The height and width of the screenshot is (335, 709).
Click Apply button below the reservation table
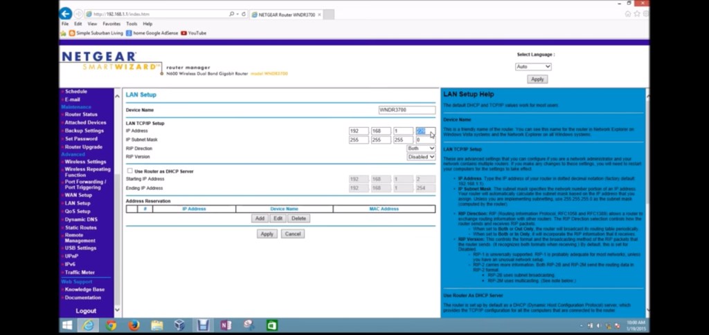click(x=267, y=234)
